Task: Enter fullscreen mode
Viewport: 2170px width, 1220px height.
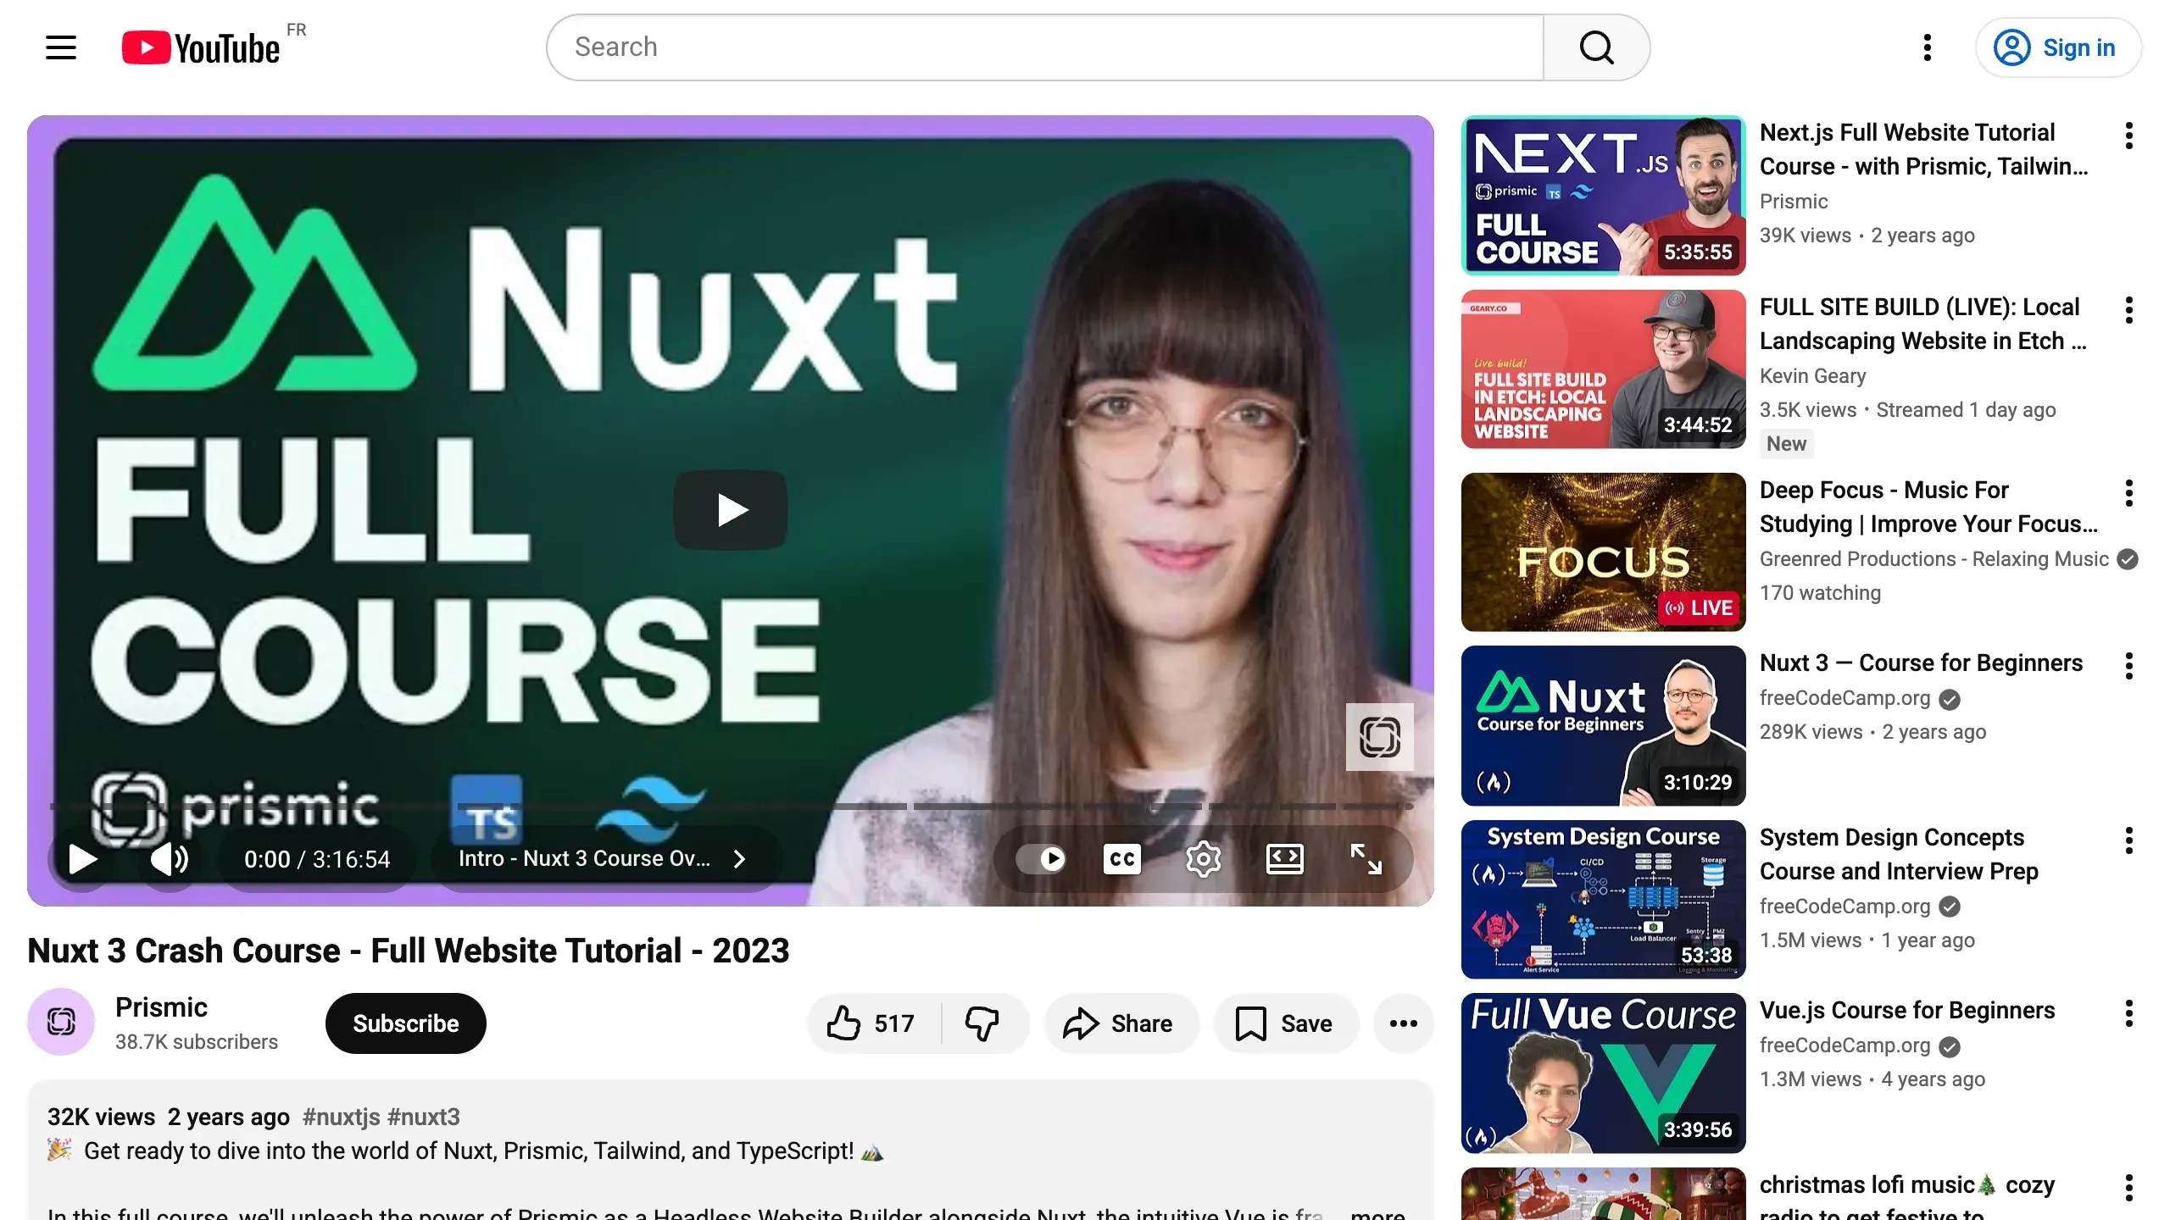Action: click(1366, 858)
